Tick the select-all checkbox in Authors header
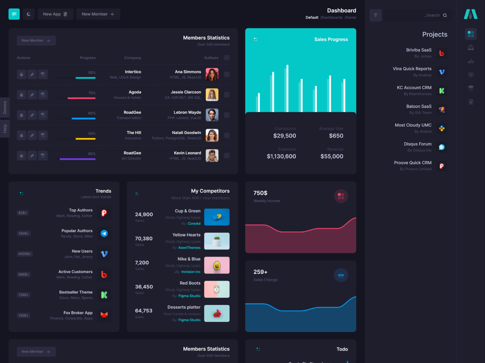This screenshot has width=485, height=363. click(227, 58)
